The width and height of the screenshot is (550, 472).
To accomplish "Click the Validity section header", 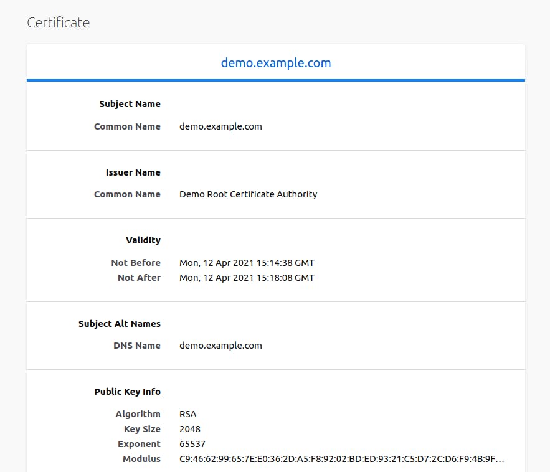I will 143,240.
